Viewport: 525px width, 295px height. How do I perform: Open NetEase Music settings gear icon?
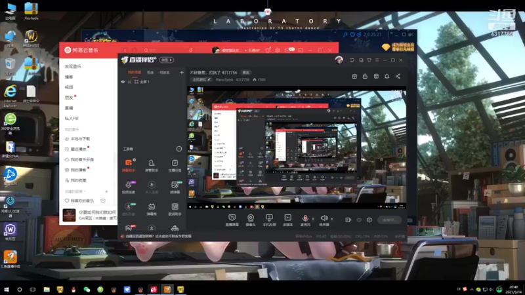point(278,50)
